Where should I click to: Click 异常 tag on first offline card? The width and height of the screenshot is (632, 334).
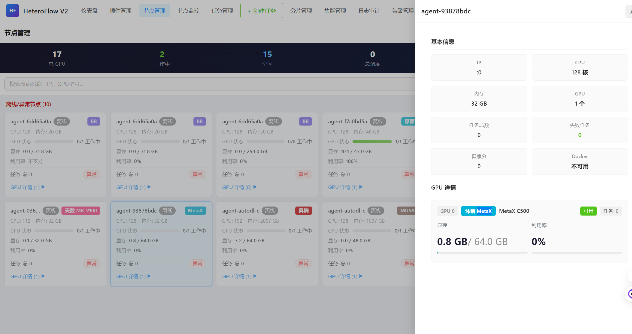click(x=92, y=175)
